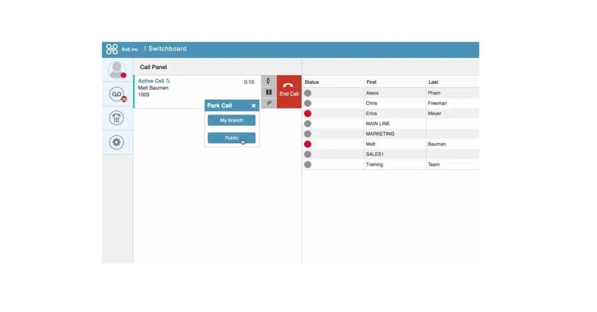Sort by Last column header
Viewport: 597px width, 312px height.
(433, 82)
